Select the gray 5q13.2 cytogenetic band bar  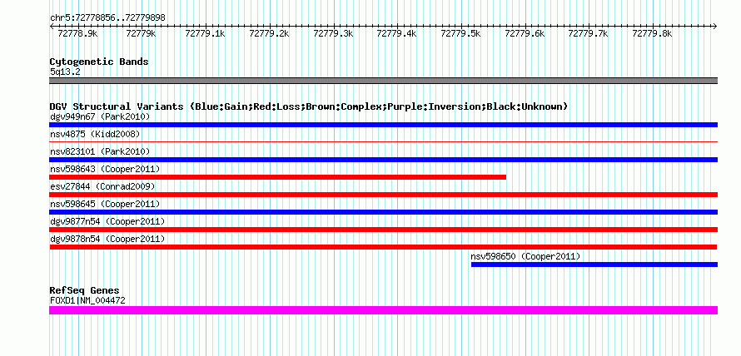coord(383,81)
